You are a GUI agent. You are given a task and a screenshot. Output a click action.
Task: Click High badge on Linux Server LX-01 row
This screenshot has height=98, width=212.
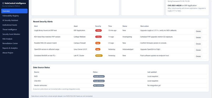coord(98,49)
